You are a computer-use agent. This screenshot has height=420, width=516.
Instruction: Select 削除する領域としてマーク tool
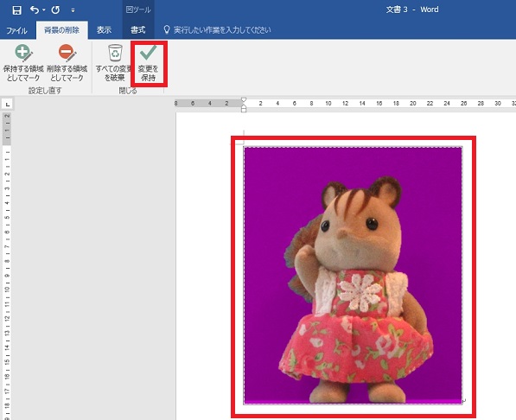click(67, 63)
